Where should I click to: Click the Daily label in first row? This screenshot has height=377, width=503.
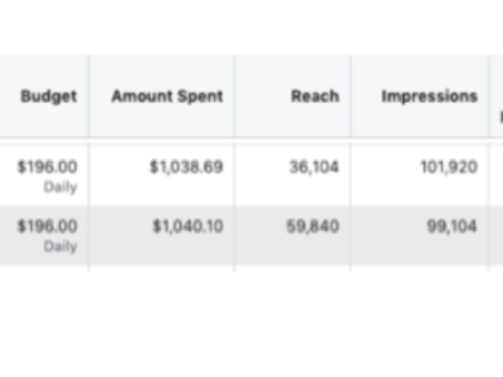(60, 188)
